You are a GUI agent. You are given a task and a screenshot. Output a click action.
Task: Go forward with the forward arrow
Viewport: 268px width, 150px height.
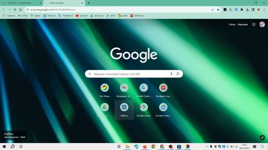pos(9,10)
